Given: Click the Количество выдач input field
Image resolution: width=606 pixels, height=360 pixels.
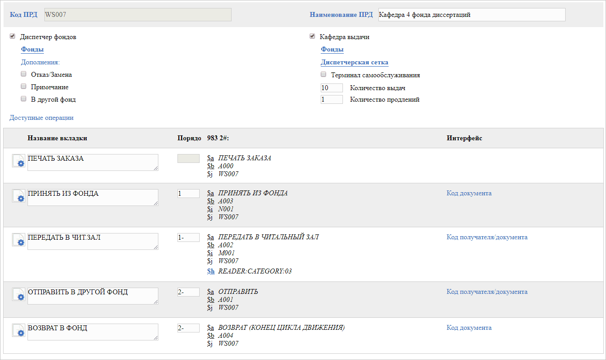Looking at the screenshot, I should pos(331,88).
